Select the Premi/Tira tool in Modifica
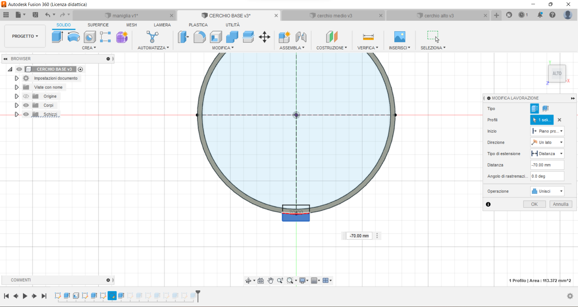 tap(183, 37)
